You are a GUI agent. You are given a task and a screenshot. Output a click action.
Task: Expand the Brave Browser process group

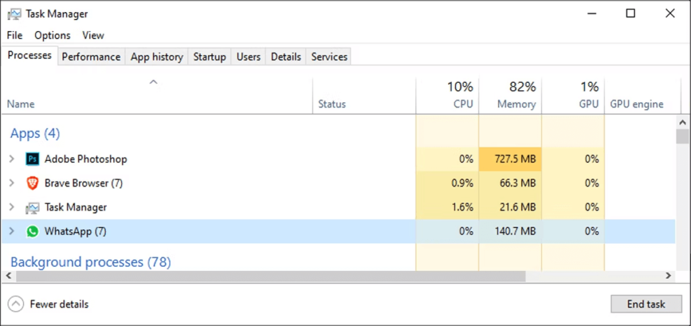pyautogui.click(x=12, y=183)
